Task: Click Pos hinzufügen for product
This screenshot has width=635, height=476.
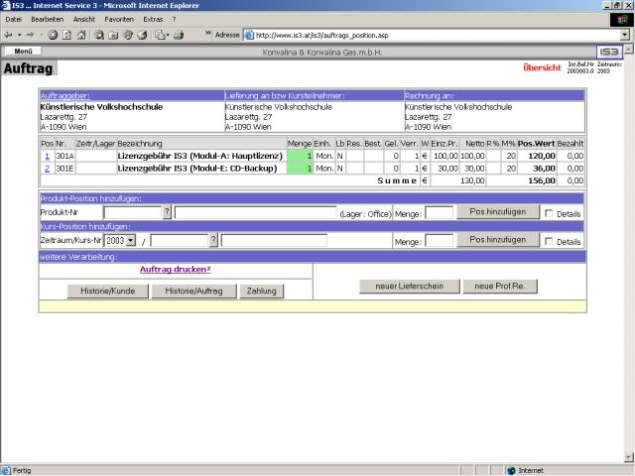Action: (498, 212)
